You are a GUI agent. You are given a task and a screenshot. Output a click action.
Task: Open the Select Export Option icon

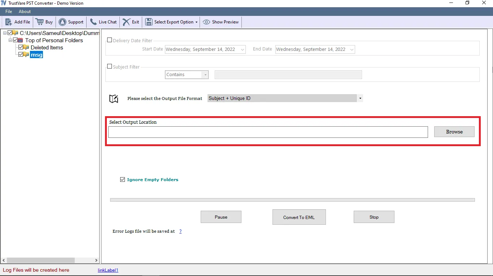148,22
